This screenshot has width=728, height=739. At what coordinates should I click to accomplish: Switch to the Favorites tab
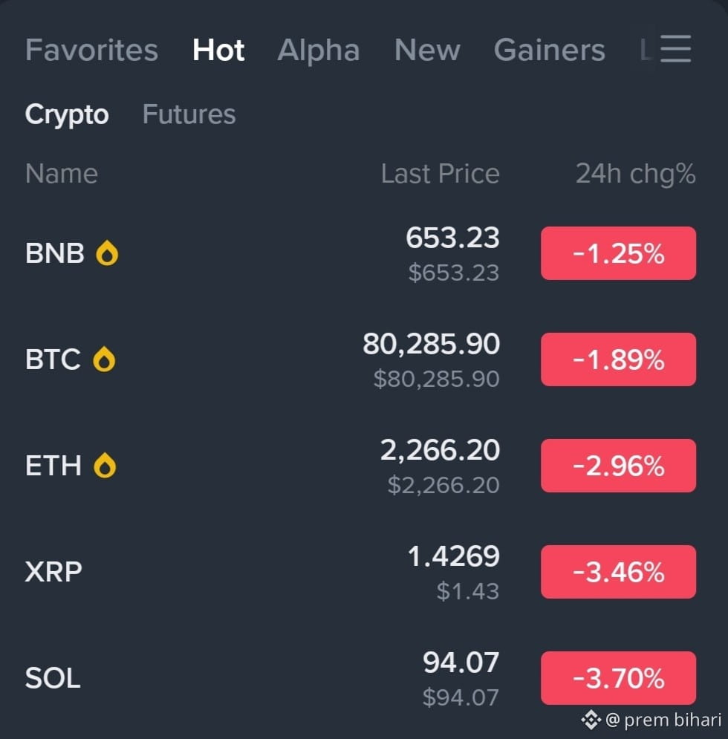pyautogui.click(x=91, y=50)
